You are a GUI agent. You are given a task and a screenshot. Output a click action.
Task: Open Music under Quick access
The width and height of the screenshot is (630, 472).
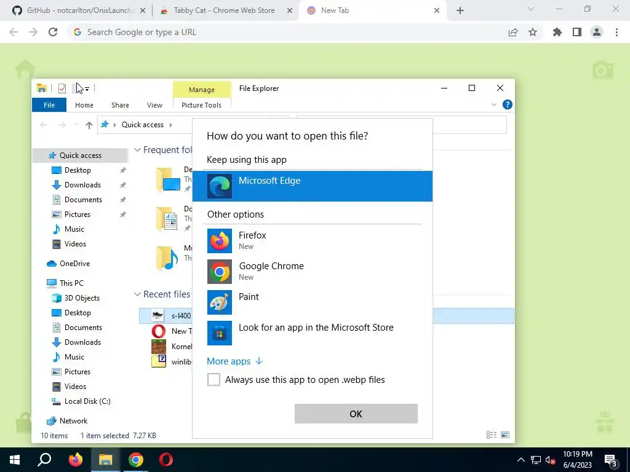click(x=74, y=229)
